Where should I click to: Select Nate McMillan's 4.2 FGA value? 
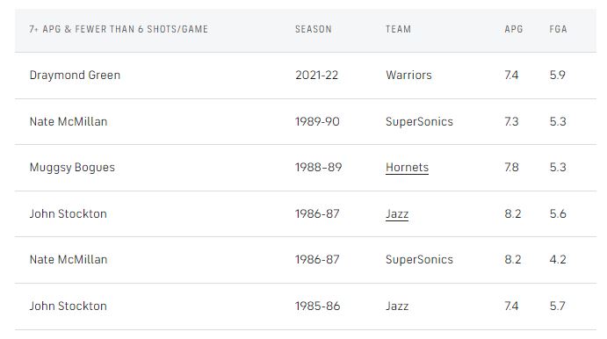[x=558, y=260]
